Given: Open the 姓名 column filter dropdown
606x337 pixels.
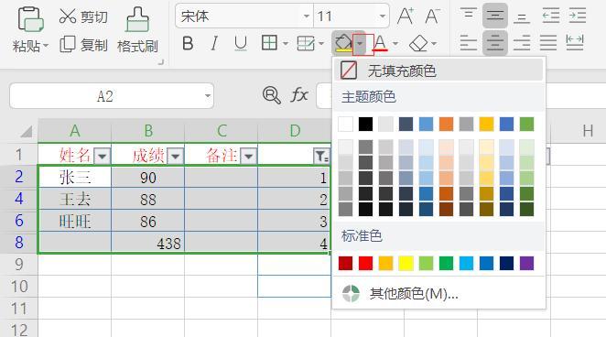Looking at the screenshot, I should (103, 156).
